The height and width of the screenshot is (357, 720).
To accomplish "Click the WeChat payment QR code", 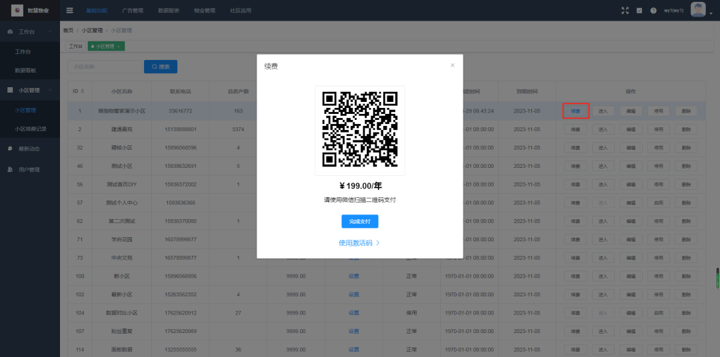I will coord(359,131).
